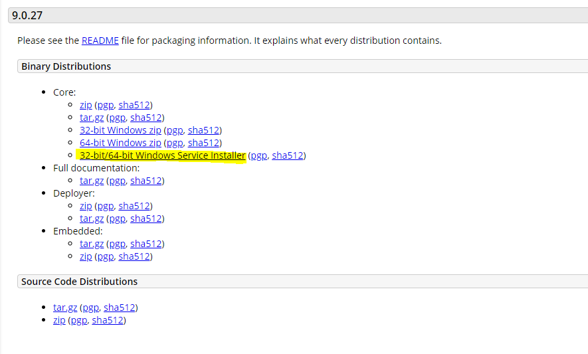Viewport: 588px width, 354px height.
Task: Open the sha512 checksum for Core zip
Action: tap(134, 105)
